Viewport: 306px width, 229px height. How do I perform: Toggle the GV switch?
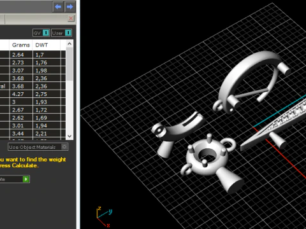pos(41,33)
